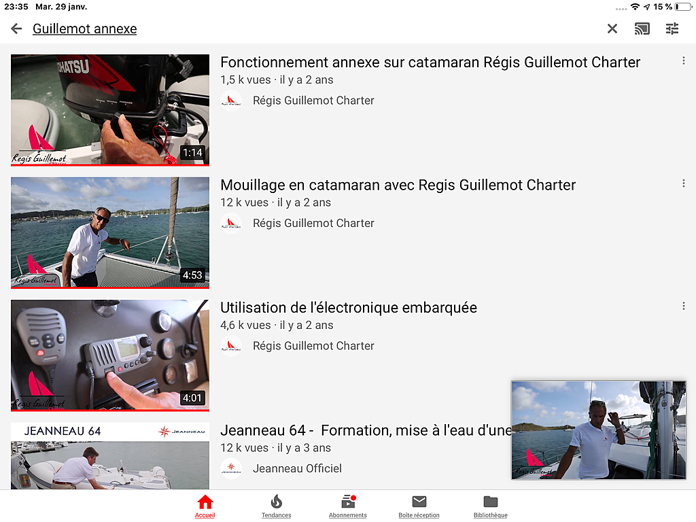
Task: Open search filters icon
Action: [x=672, y=29]
